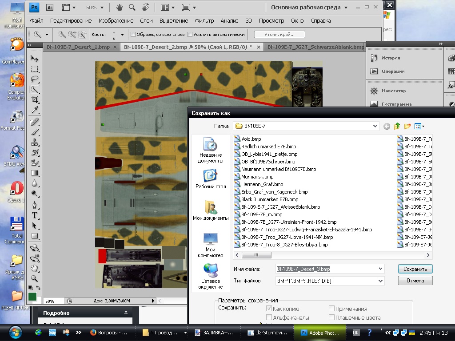The width and height of the screenshot is (455, 341).
Task: Open the 'Фильтр' menu
Action: (204, 21)
